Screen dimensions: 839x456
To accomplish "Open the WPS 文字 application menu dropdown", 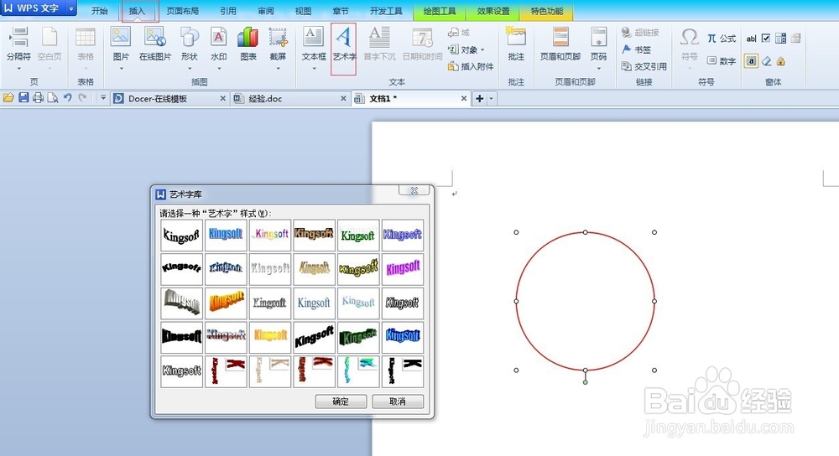I will tap(71, 8).
